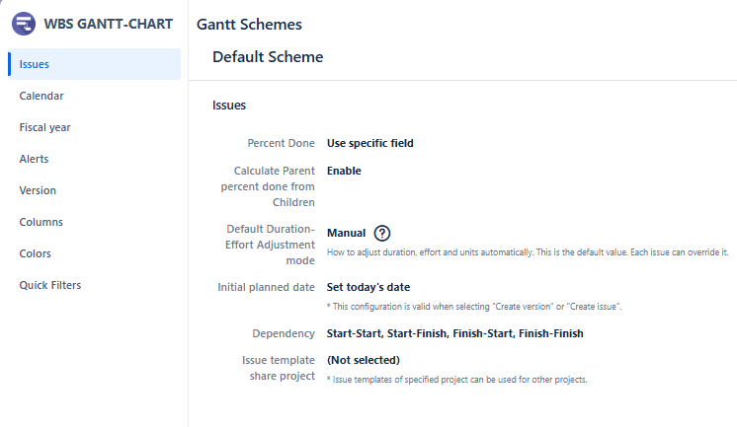Viewport: 737px width, 427px height.
Task: Open the Colors configuration page
Action: pyautogui.click(x=35, y=253)
